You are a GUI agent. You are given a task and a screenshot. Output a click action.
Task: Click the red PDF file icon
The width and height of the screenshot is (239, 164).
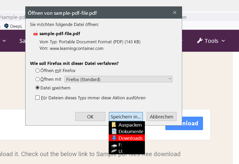pos(35,33)
